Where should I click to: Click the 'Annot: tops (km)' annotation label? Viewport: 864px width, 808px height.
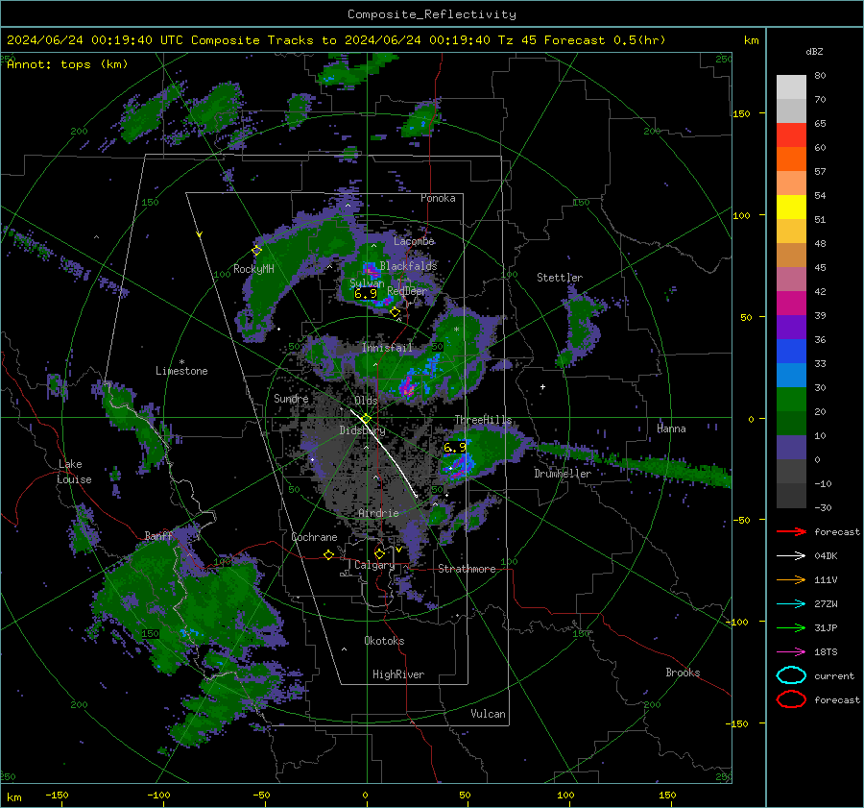(x=67, y=64)
